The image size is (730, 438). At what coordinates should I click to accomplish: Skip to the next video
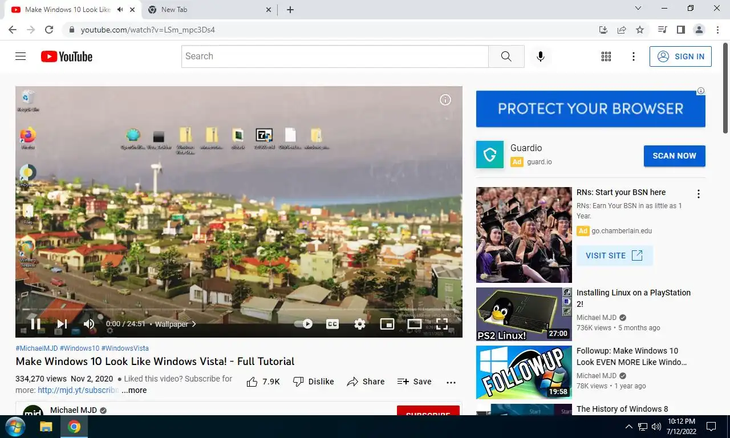tap(62, 324)
